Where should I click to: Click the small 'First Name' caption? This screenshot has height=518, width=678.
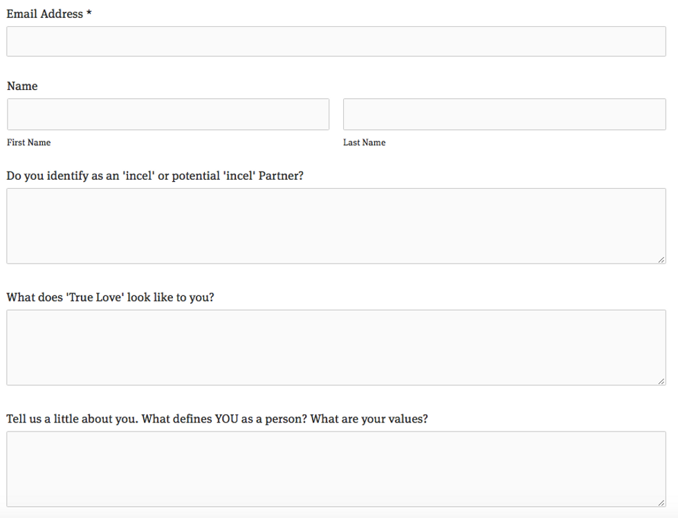29,142
